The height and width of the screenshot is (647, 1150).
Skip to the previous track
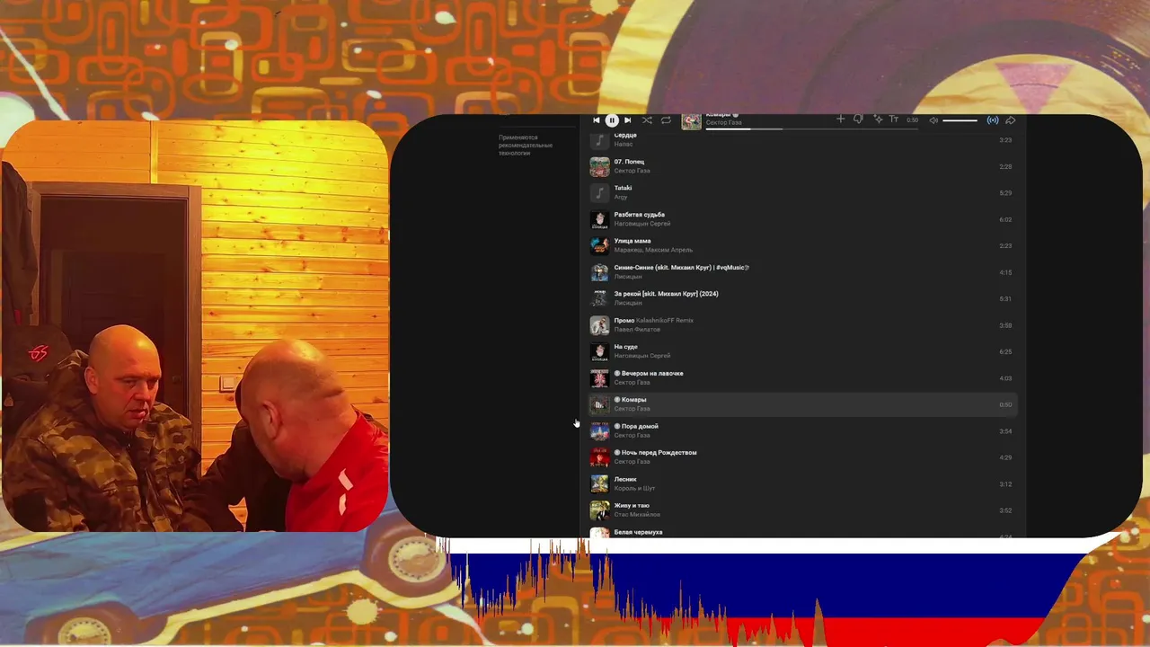coord(597,120)
